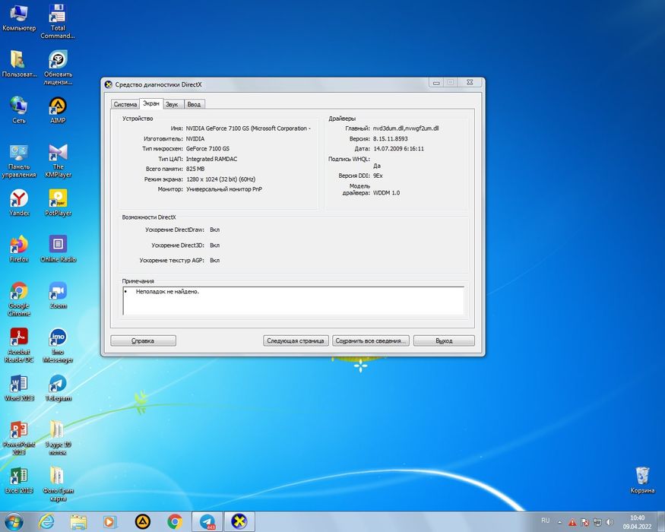Viewport: 665px width, 532px height.
Task: Click Сохранить все сведения button
Action: point(371,340)
